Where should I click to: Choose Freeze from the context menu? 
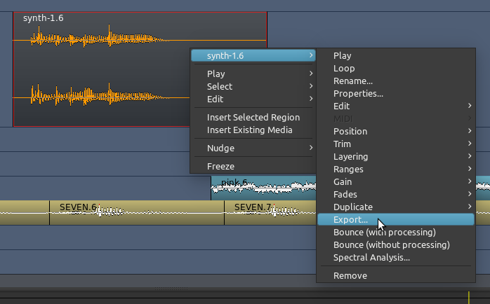click(253, 167)
